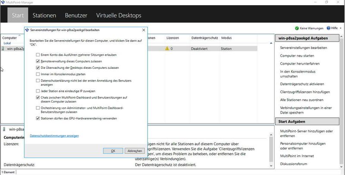Open the 'Datenschutzbestimmungen anzeigen' link
The height and width of the screenshot is (175, 345).
pyautogui.click(x=54, y=136)
